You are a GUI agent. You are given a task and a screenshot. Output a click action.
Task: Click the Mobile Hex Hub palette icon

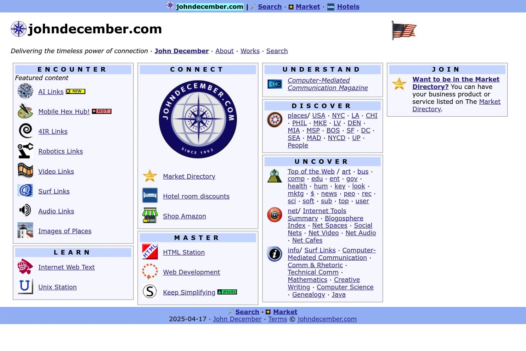(x=25, y=111)
